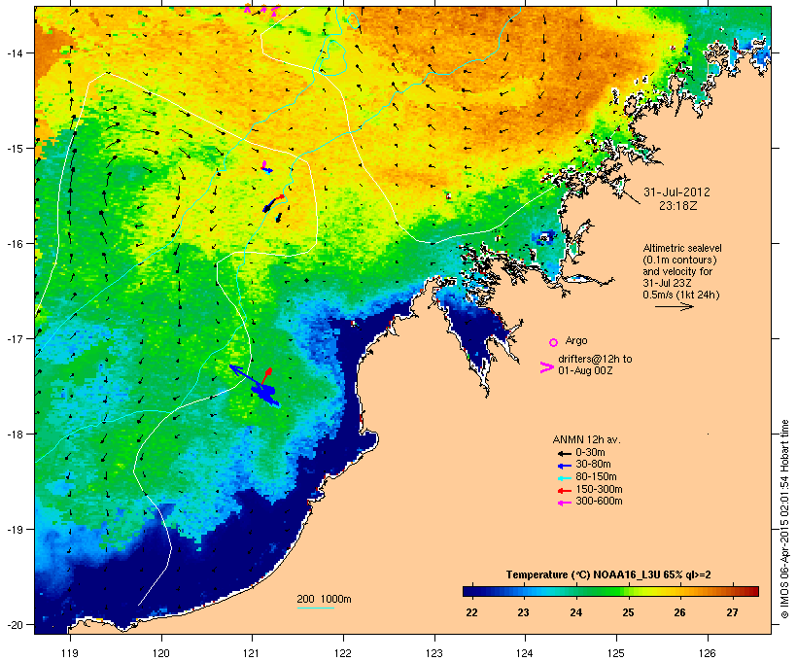The image size is (797, 661).
Task: Click the '01-Aug 00Z' legend text
Action: pyautogui.click(x=585, y=370)
